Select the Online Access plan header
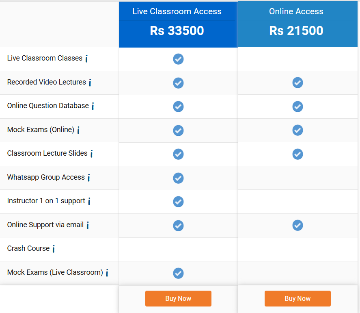360x313 pixels. pyautogui.click(x=296, y=11)
